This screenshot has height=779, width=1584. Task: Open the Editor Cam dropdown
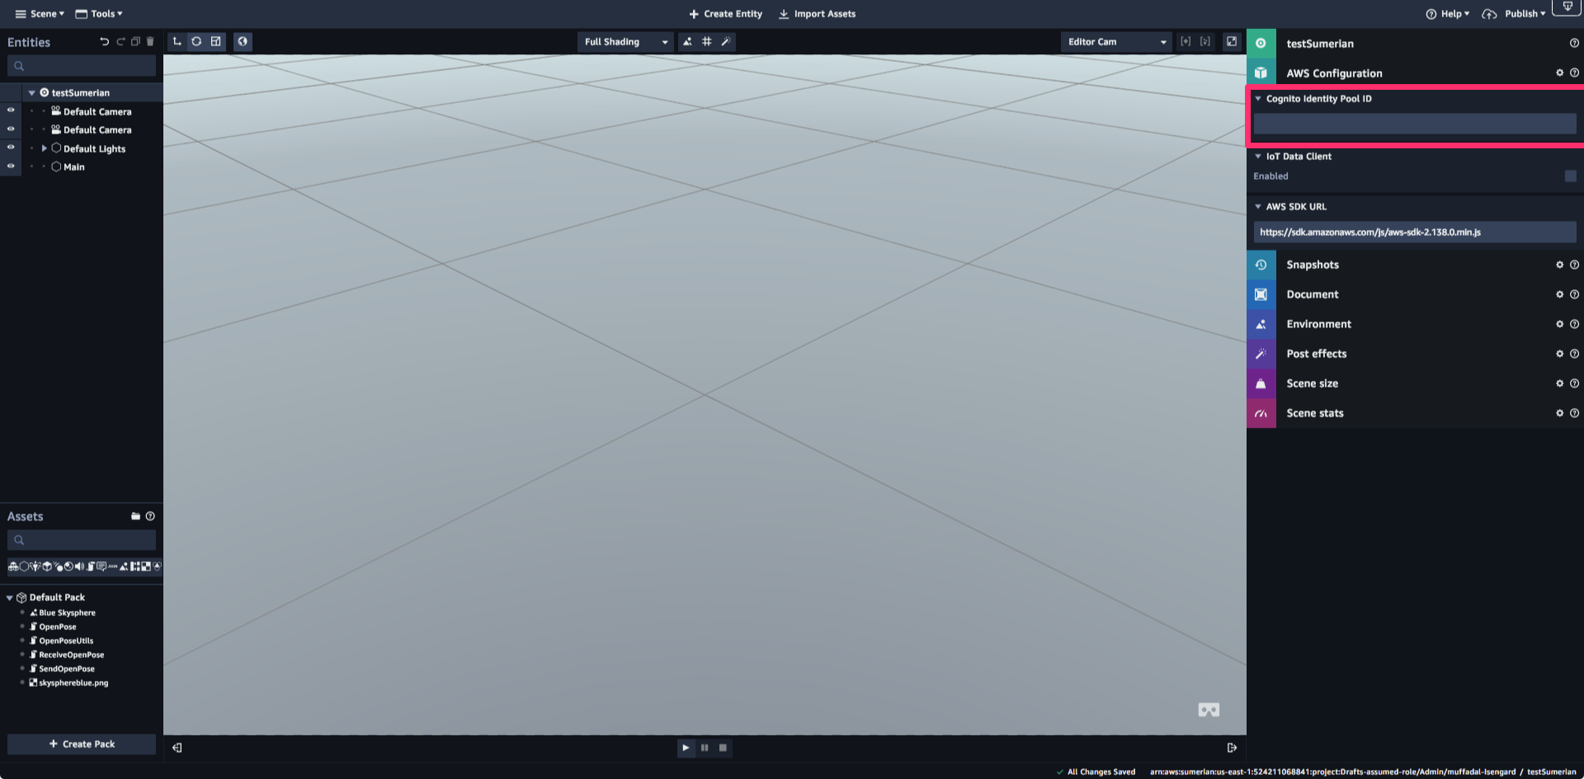coord(1116,41)
